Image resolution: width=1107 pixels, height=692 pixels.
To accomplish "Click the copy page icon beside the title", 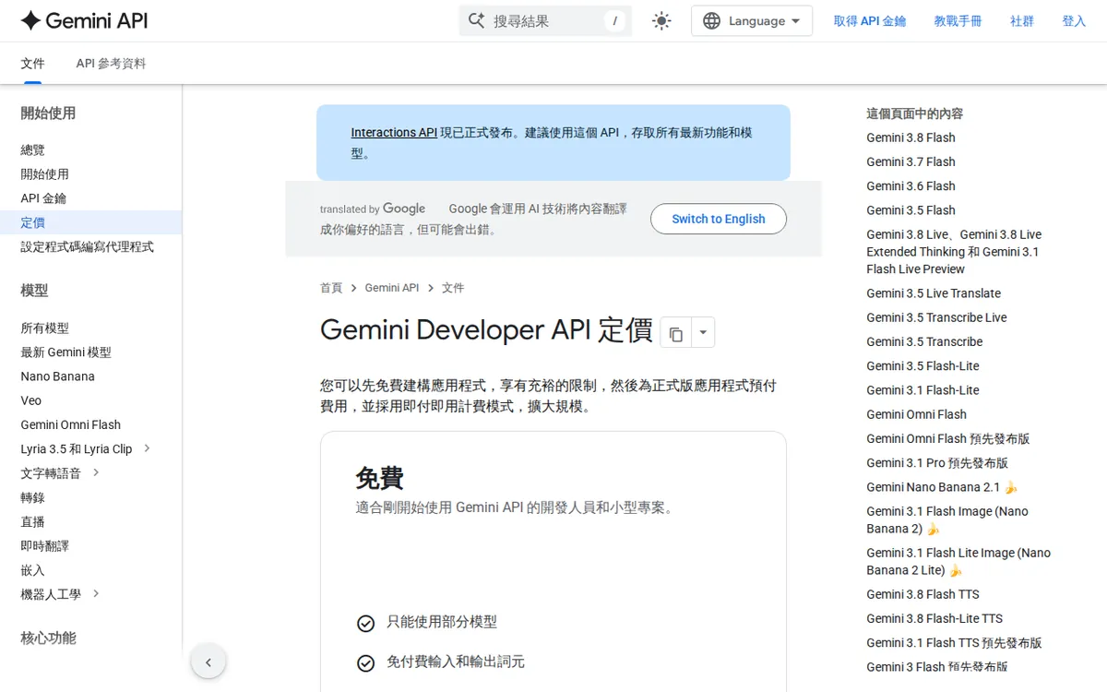I will tap(676, 333).
